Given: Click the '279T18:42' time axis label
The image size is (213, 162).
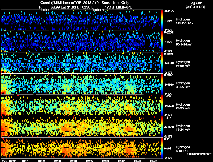Looking at the screenshot, I should point(9,161).
